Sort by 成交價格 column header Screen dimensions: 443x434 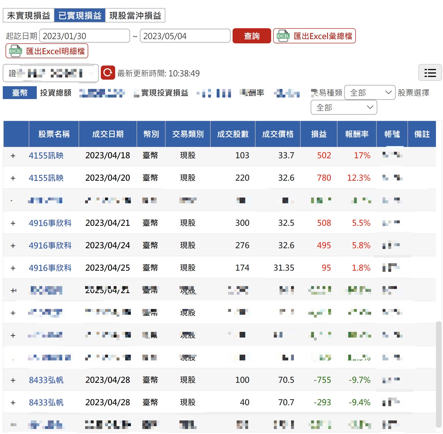point(278,134)
